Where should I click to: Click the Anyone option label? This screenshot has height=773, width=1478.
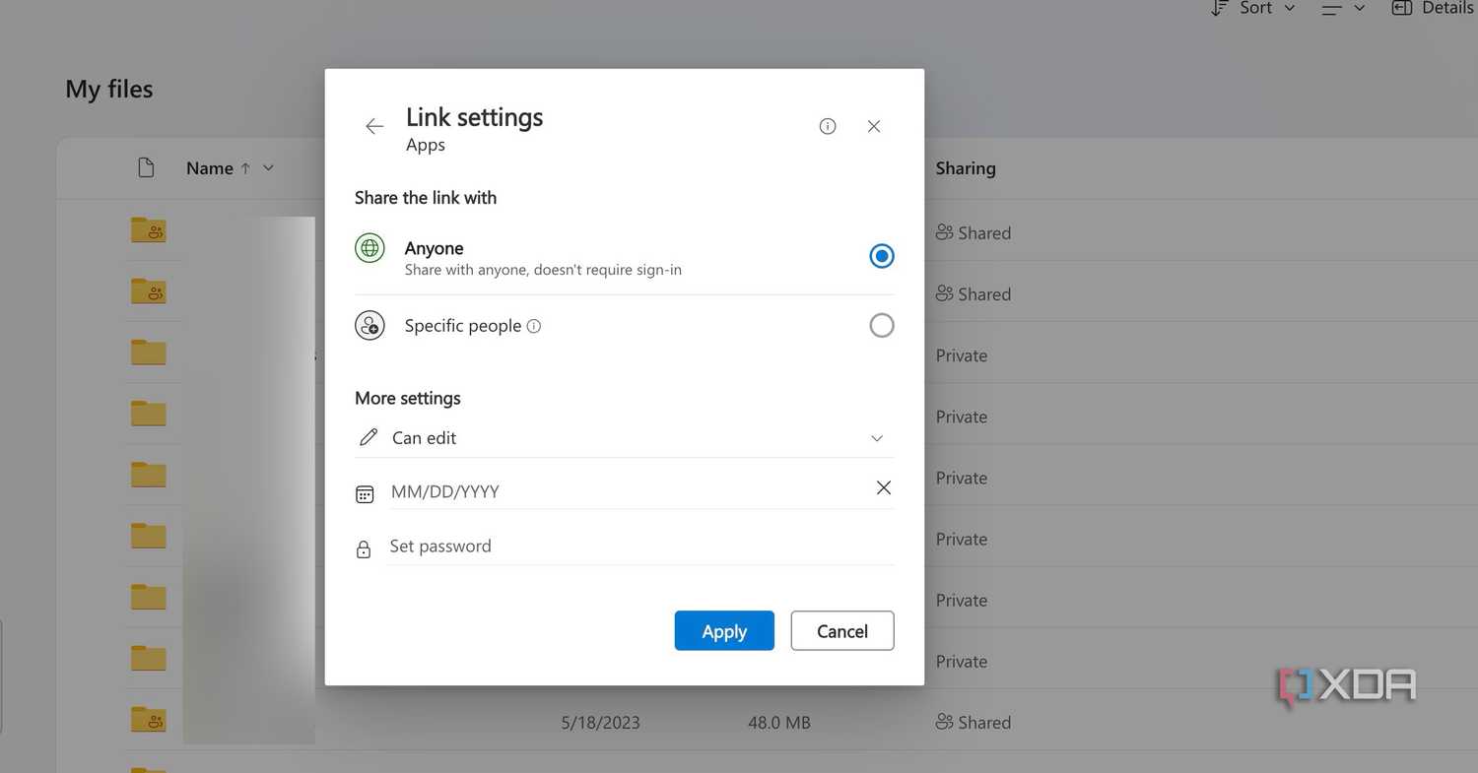[x=434, y=248]
